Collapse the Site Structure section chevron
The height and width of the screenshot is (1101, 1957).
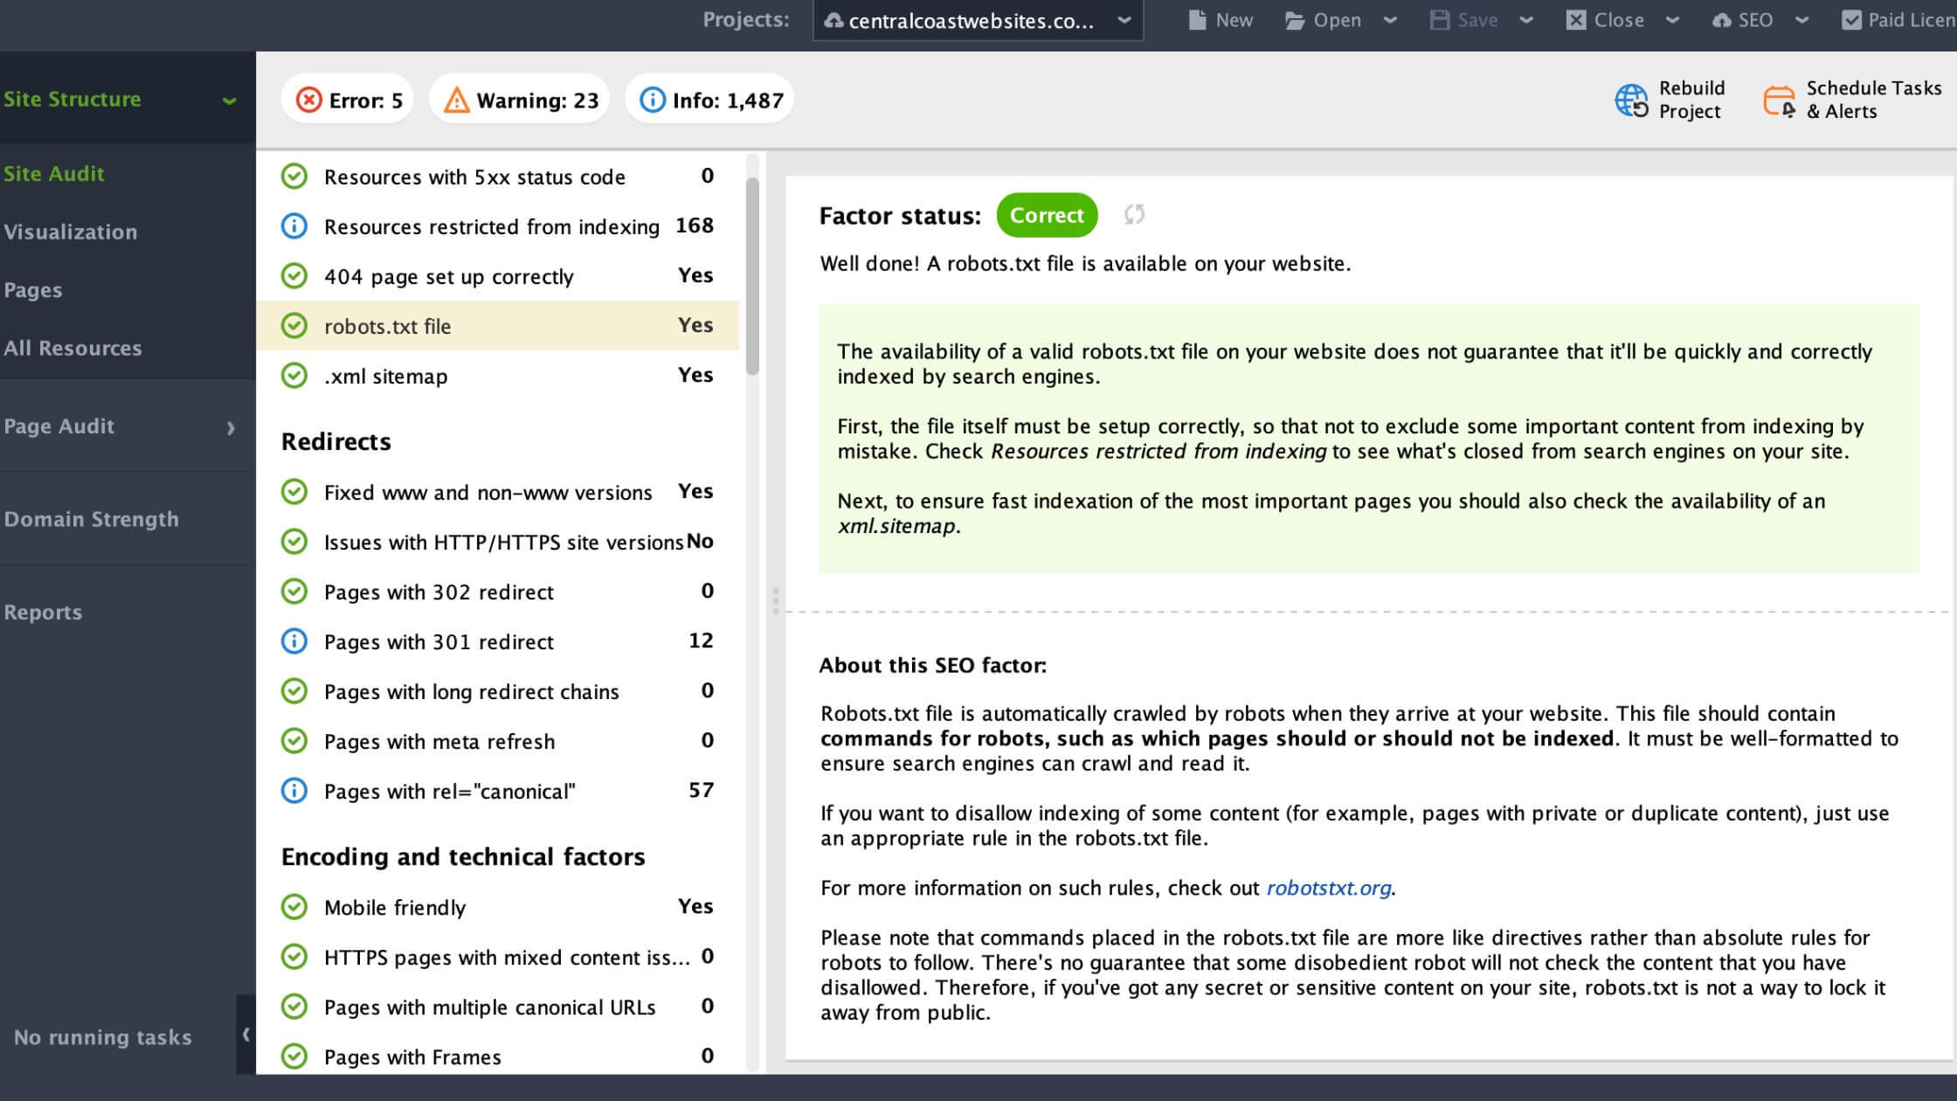point(229,100)
